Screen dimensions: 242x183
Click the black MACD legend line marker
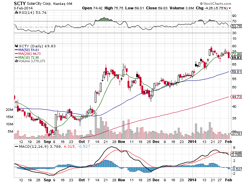click(16, 146)
